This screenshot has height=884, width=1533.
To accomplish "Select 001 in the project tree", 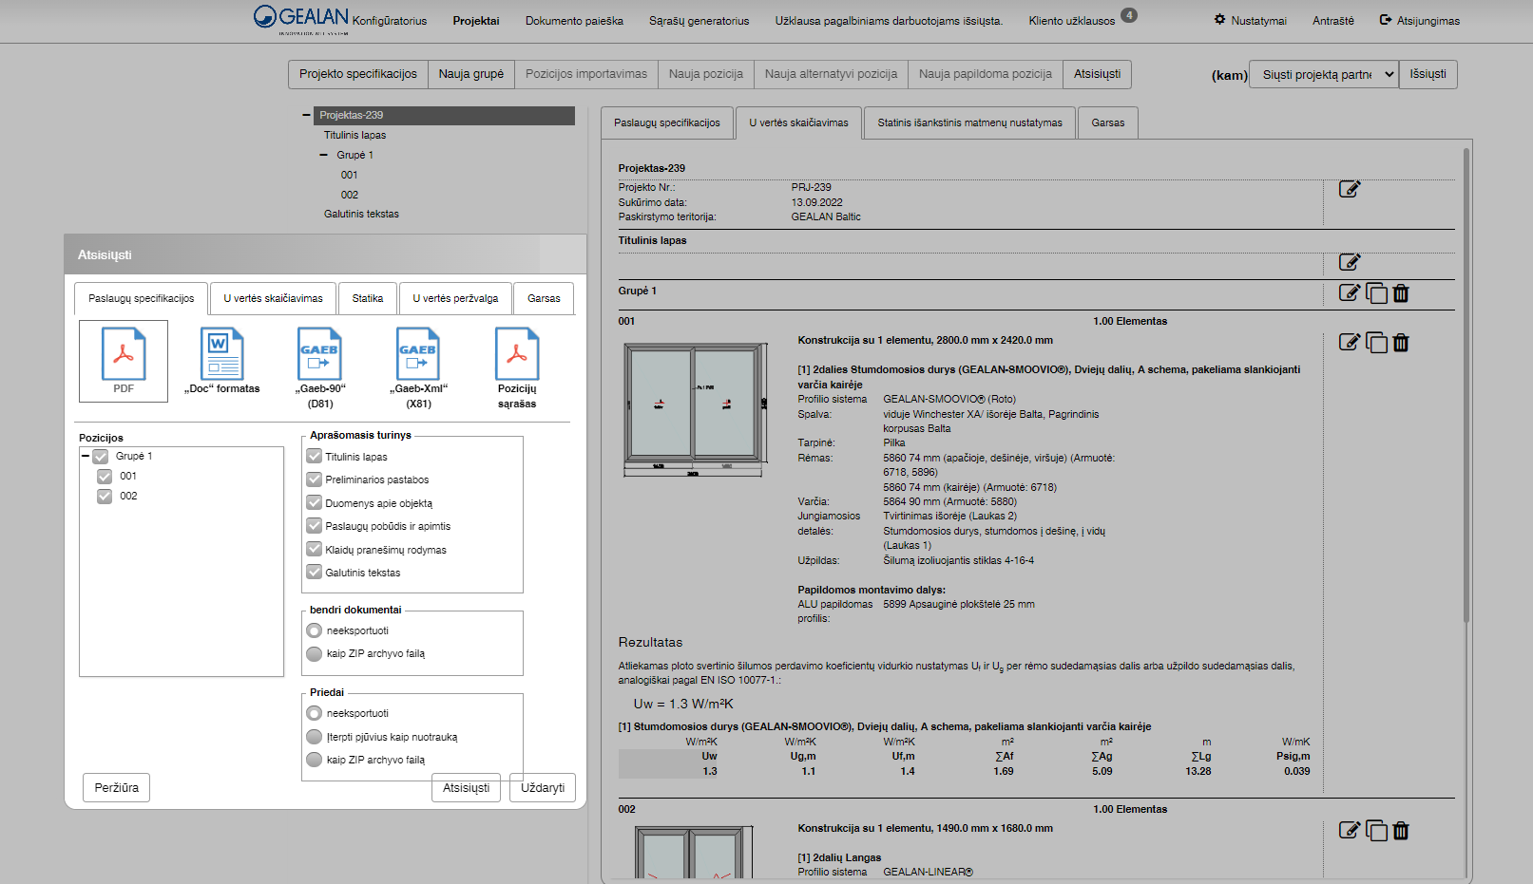I will click(x=350, y=175).
